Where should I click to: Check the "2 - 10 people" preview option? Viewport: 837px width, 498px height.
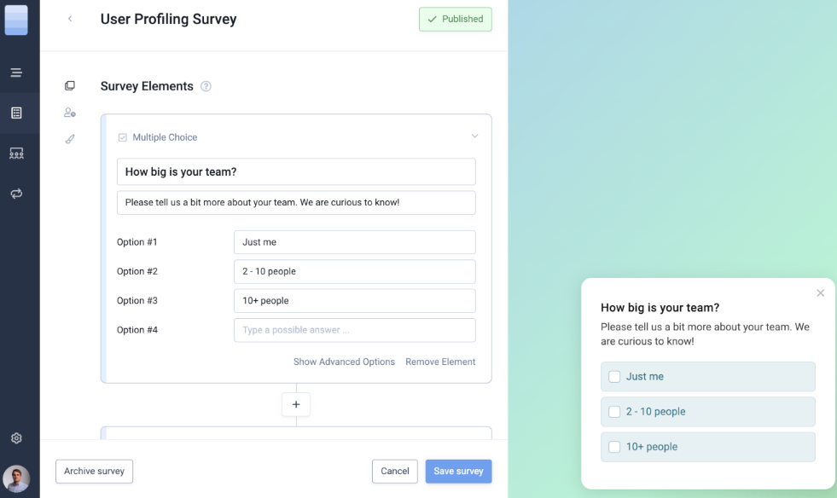pos(614,411)
